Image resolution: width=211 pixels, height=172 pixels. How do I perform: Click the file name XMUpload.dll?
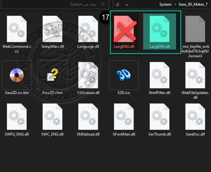tap(88, 134)
